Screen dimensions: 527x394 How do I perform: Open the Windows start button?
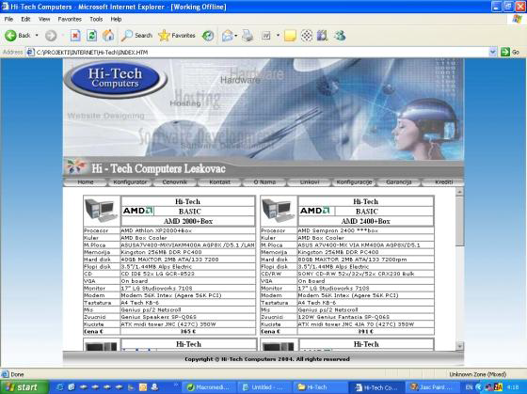24,386
